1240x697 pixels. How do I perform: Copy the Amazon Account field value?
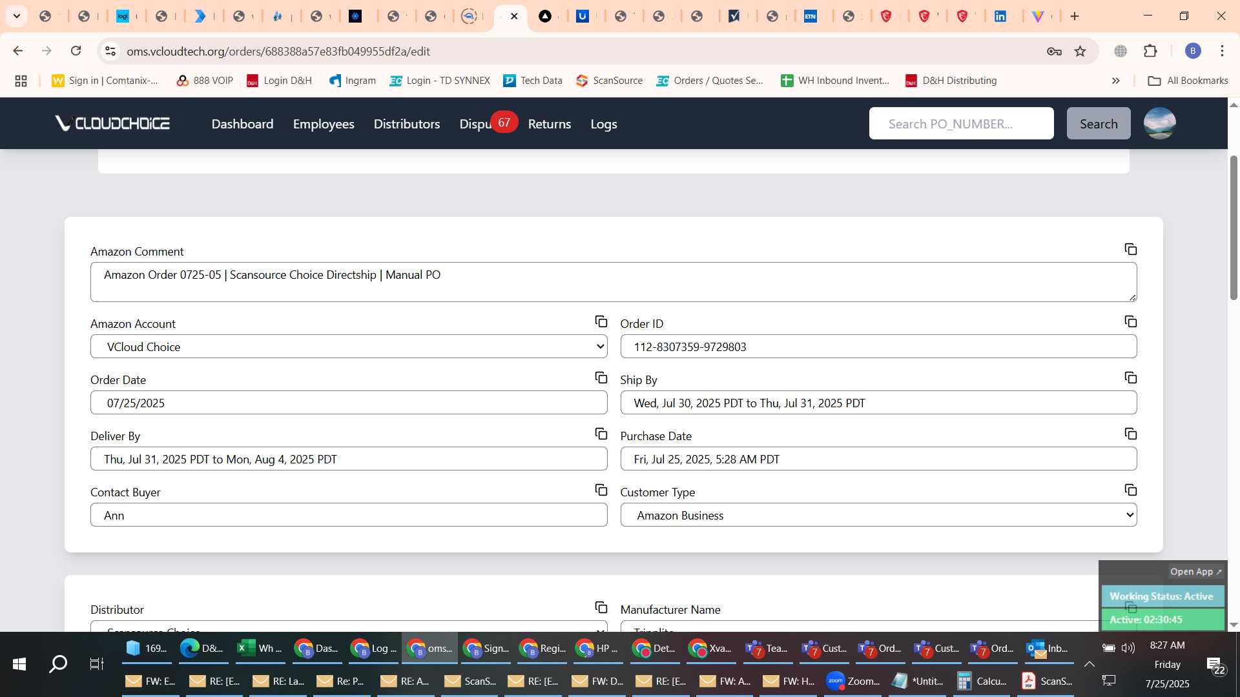click(601, 321)
